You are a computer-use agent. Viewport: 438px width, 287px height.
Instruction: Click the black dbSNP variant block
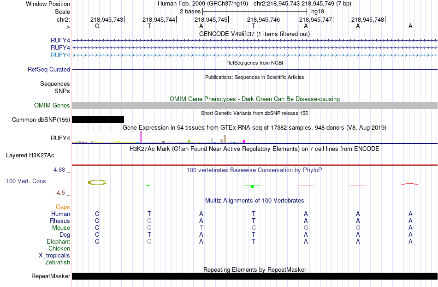[x=98, y=120]
